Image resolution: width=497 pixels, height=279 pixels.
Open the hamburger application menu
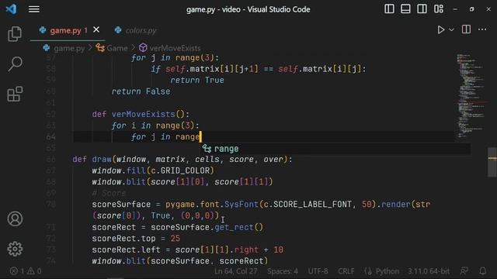tap(34, 9)
